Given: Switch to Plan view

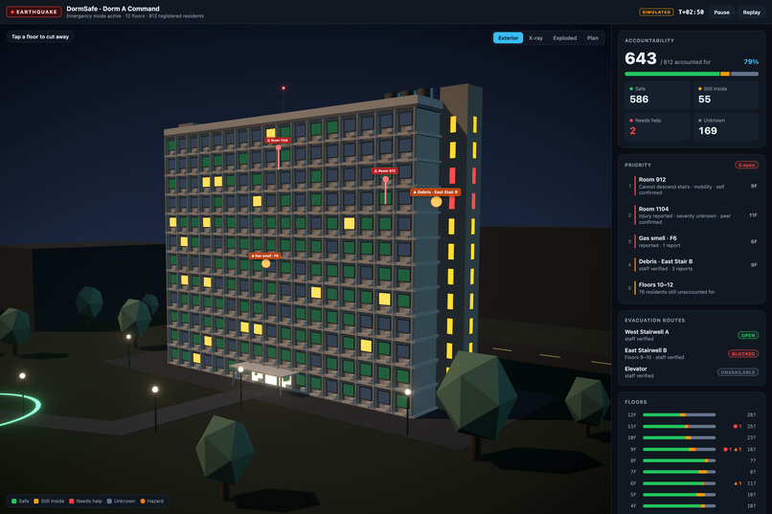Looking at the screenshot, I should [x=593, y=38].
